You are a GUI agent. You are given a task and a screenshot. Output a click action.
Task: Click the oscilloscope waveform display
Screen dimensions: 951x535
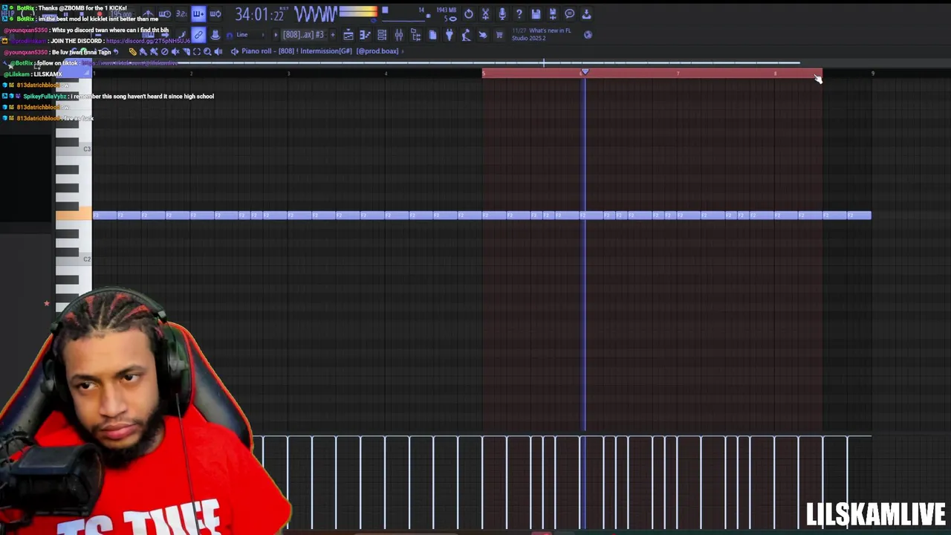coord(315,14)
